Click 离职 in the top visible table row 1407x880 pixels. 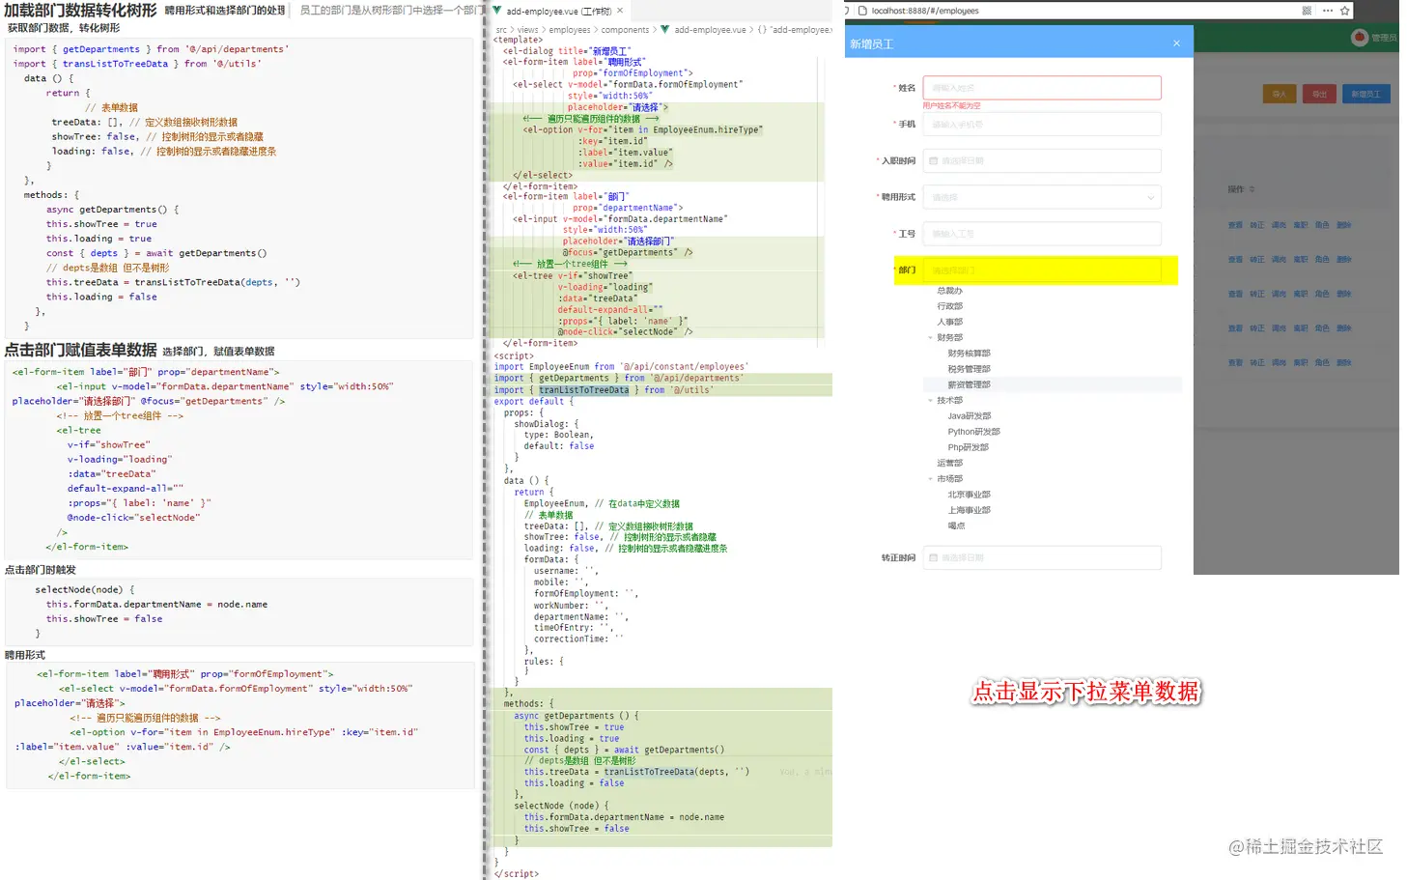tap(1301, 225)
